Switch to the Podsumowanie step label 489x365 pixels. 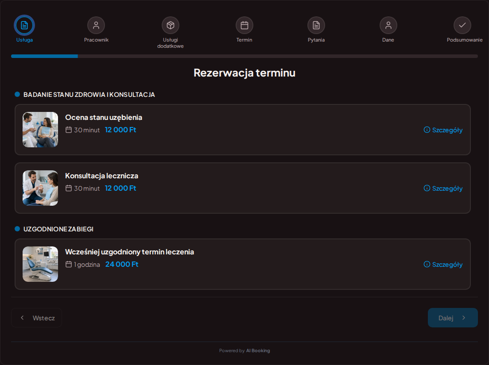click(464, 40)
